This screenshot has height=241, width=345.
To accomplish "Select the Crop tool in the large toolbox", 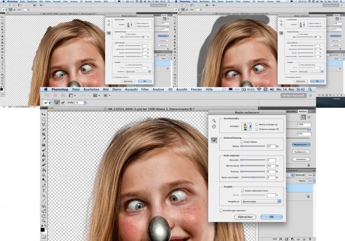I will tap(43, 134).
